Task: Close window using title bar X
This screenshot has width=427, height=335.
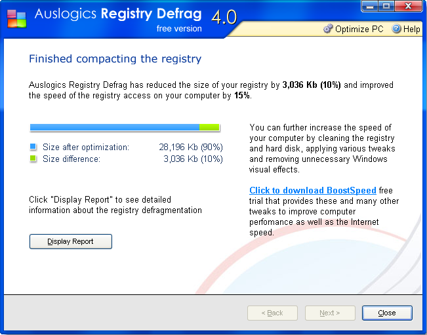Action: coord(408,6)
